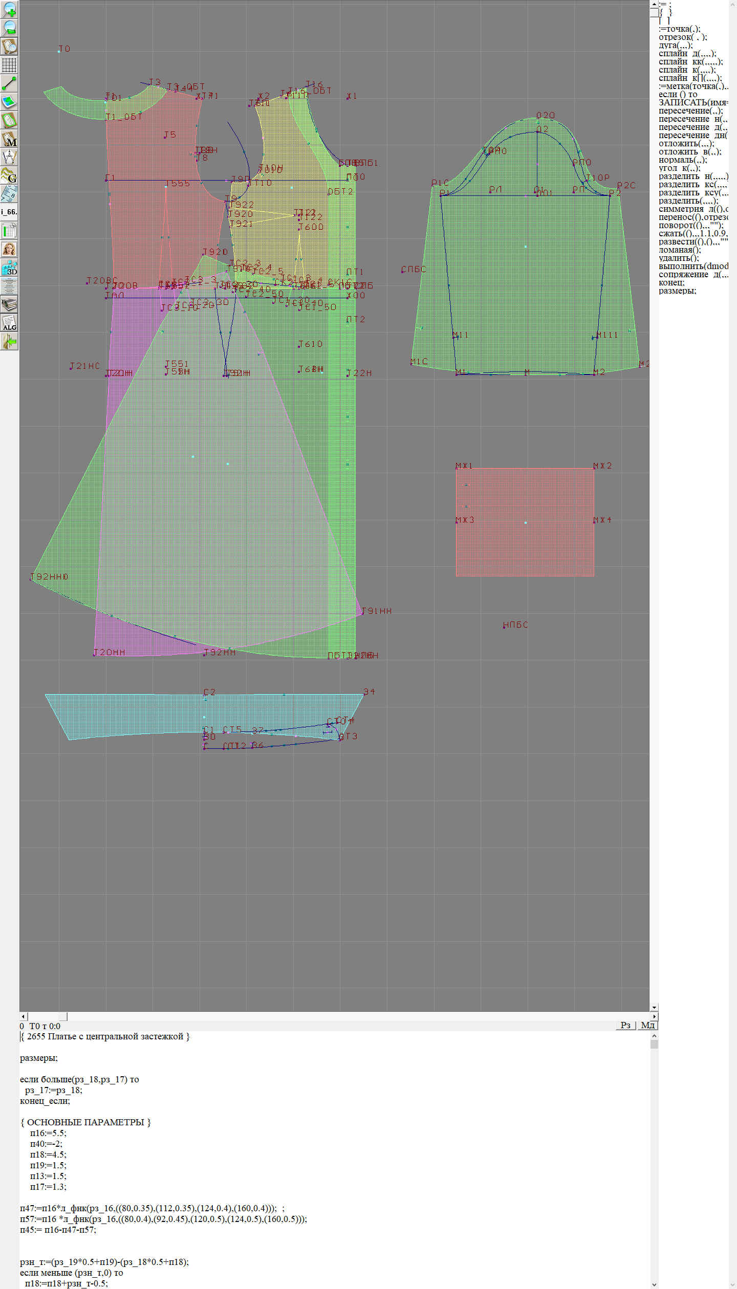The image size is (737, 1289).
Task: Click the green arrow exit door icon
Action: (9, 341)
